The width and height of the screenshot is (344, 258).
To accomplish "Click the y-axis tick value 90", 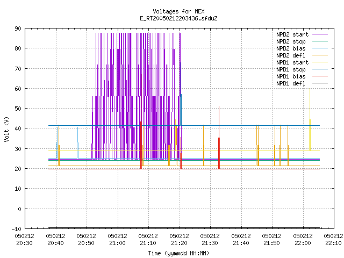I will tap(18, 28).
